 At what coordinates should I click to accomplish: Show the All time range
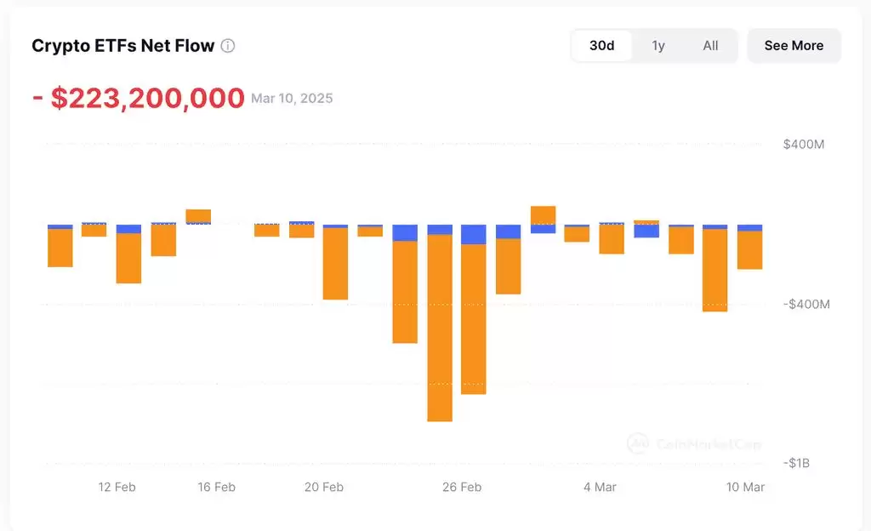tap(710, 46)
